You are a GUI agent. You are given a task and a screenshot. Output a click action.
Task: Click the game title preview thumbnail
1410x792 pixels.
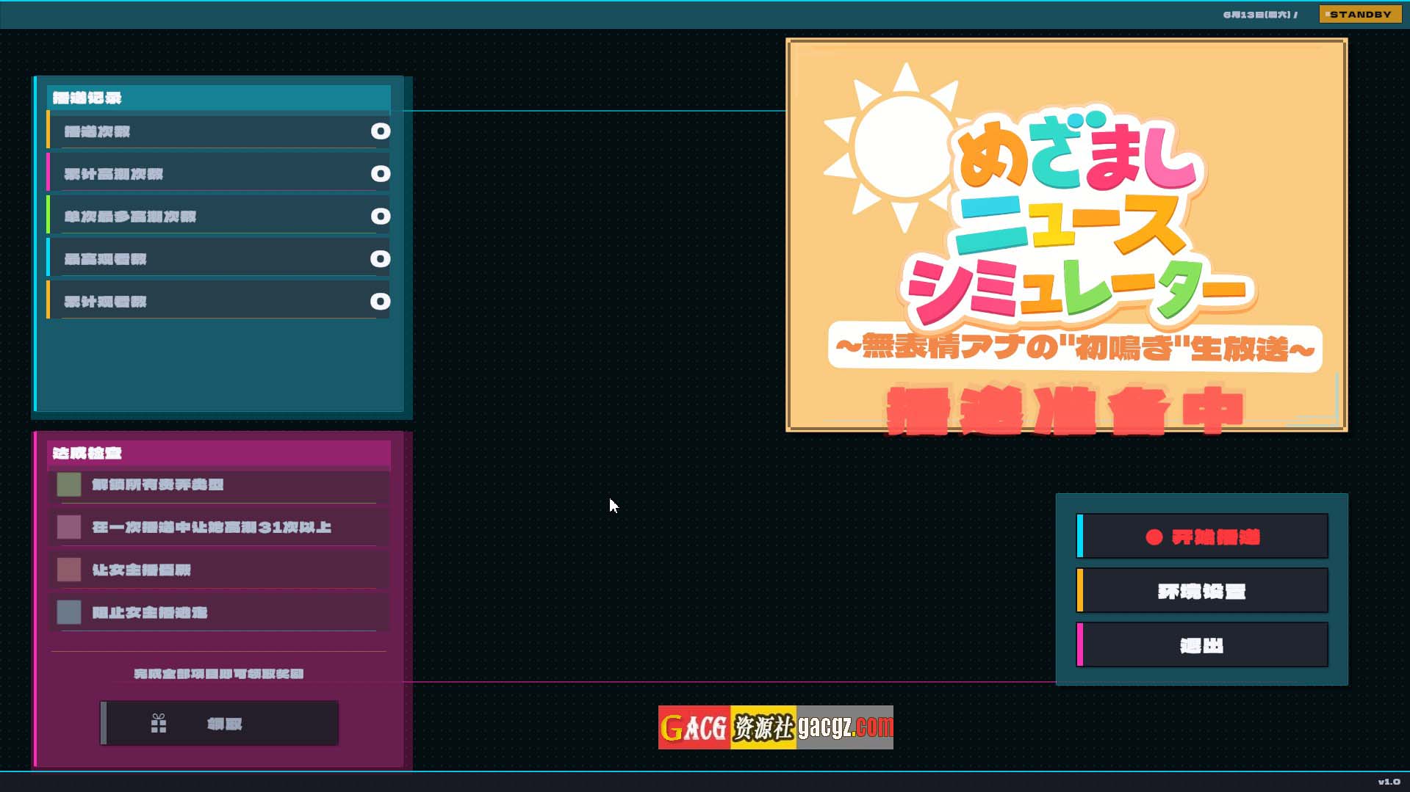(1066, 235)
